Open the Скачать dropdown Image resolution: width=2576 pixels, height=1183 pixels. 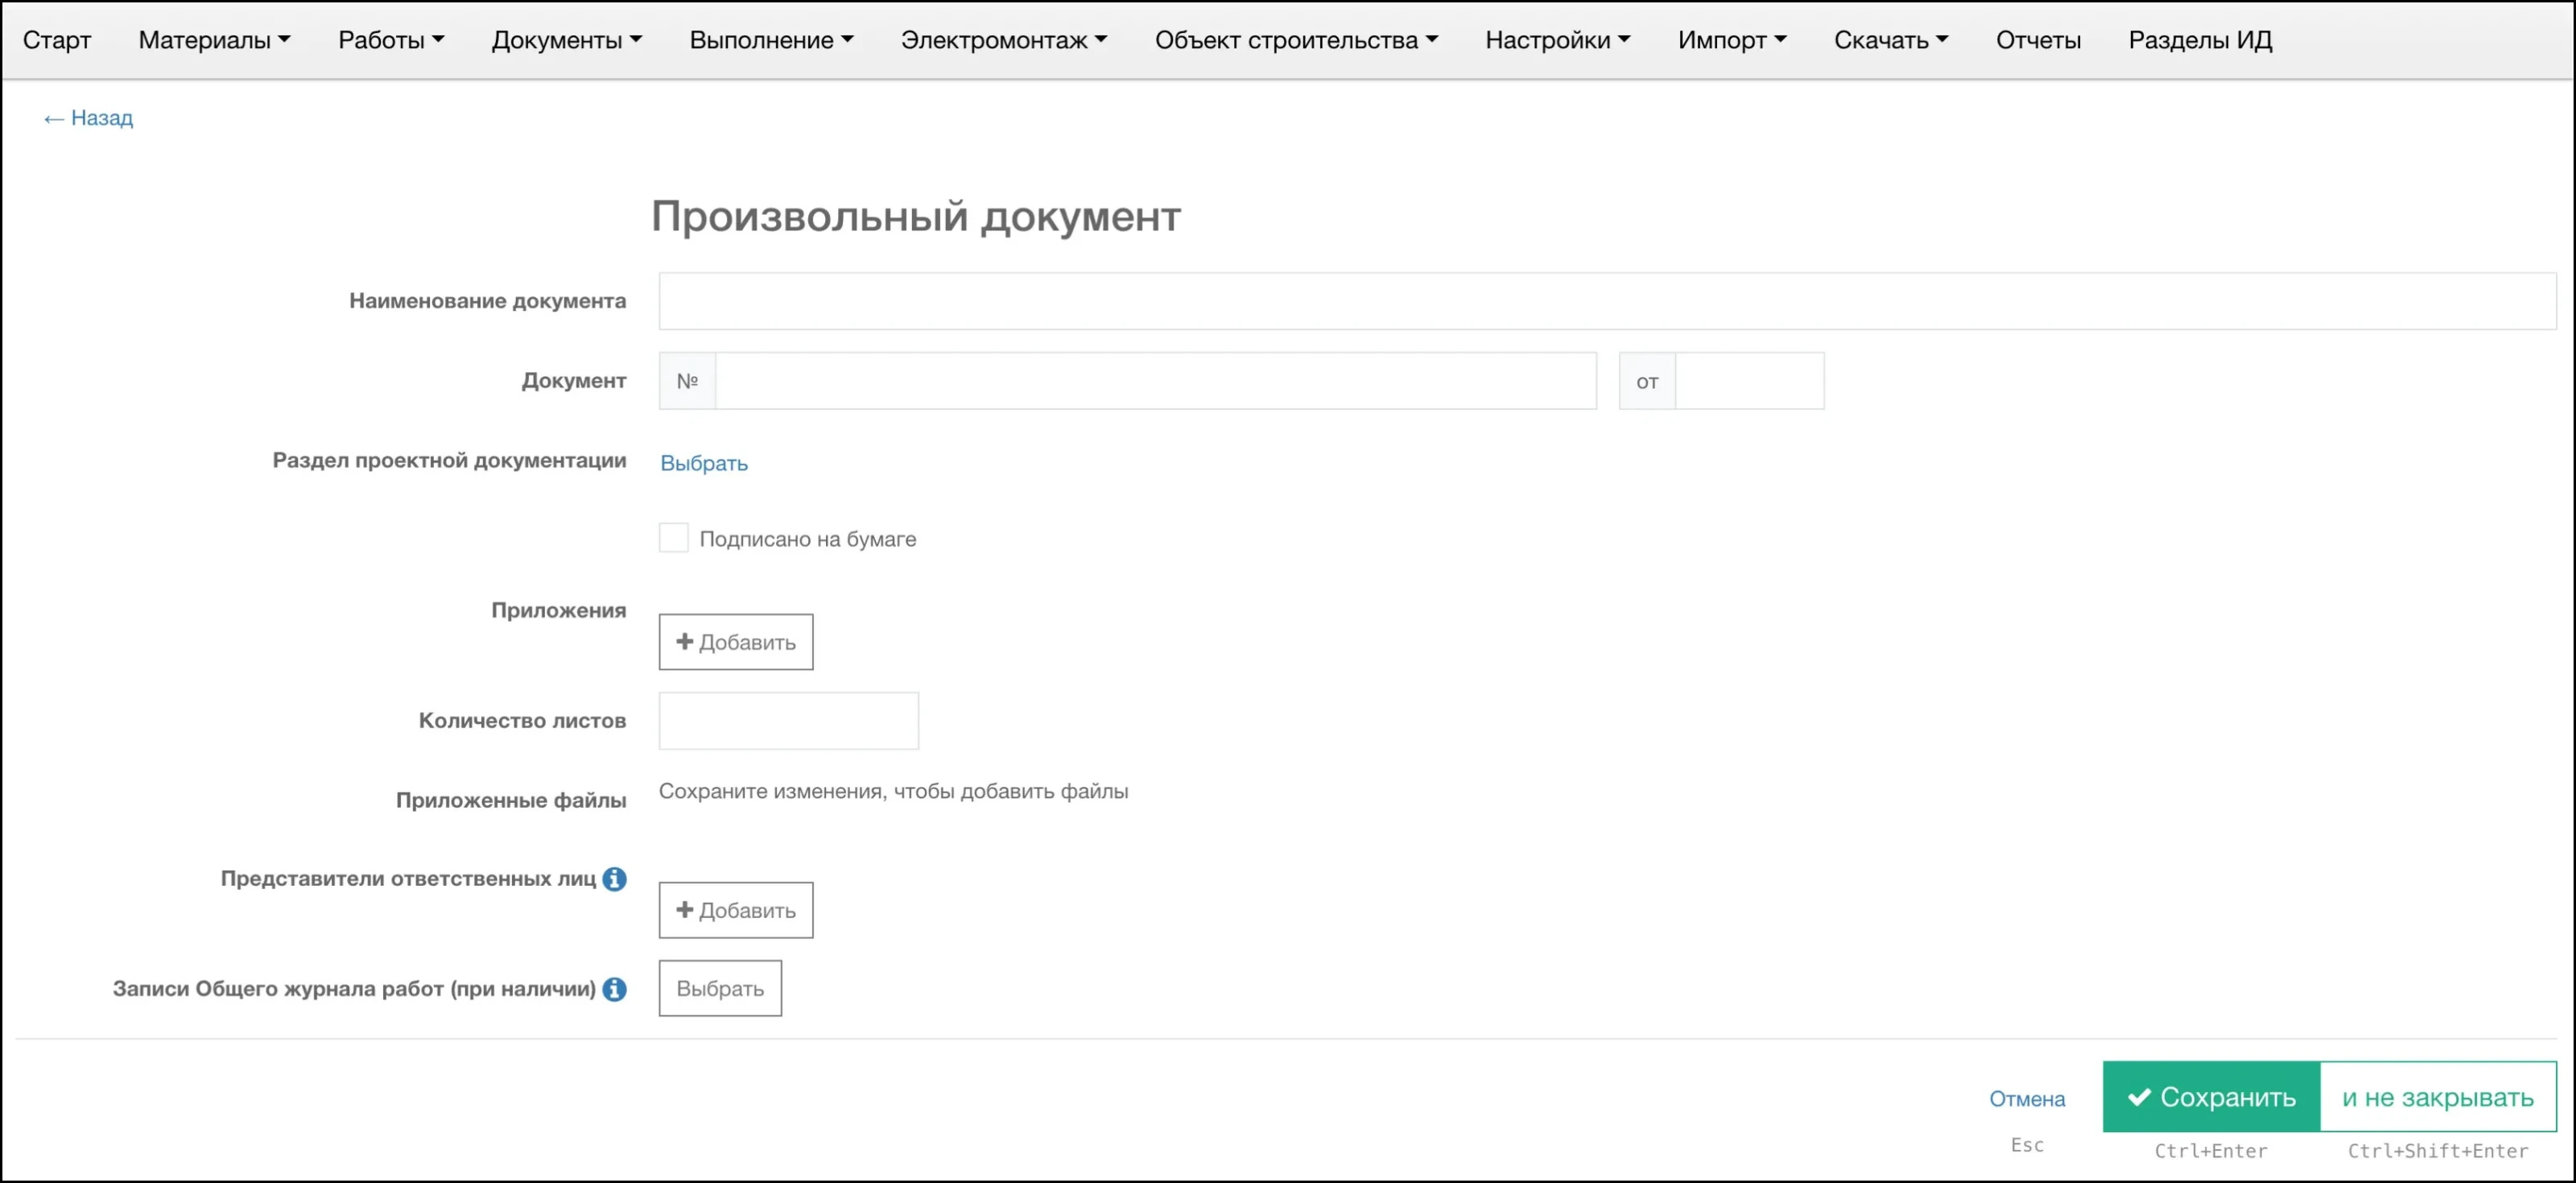pyautogui.click(x=1889, y=40)
